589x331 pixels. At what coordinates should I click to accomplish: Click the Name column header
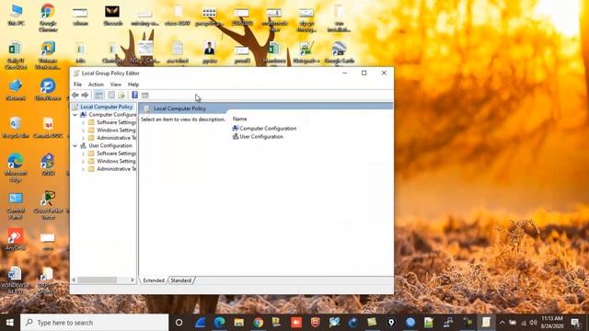pos(239,119)
